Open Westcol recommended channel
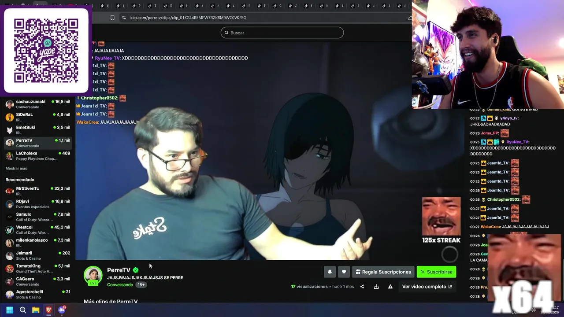 (37, 230)
